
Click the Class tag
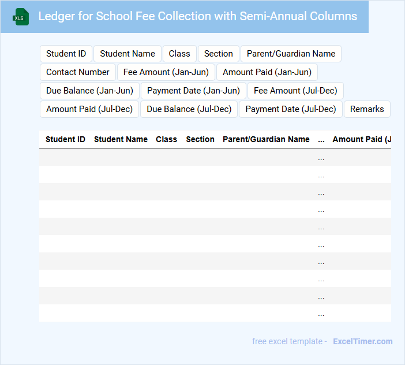[x=179, y=54]
